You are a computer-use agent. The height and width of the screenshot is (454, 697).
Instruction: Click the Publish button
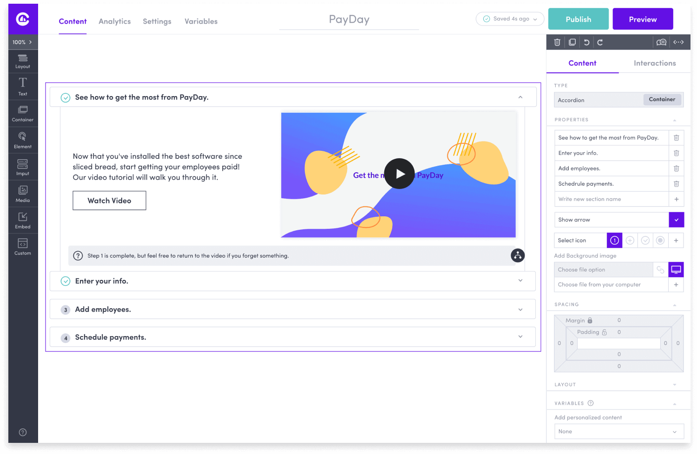point(578,19)
